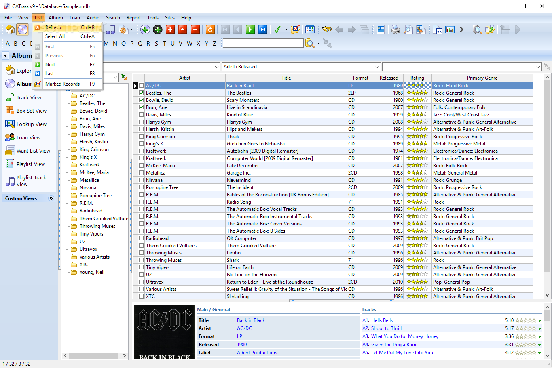Click the binoculars find icon
Viewport: 552px width, 368px height.
click(327, 29)
